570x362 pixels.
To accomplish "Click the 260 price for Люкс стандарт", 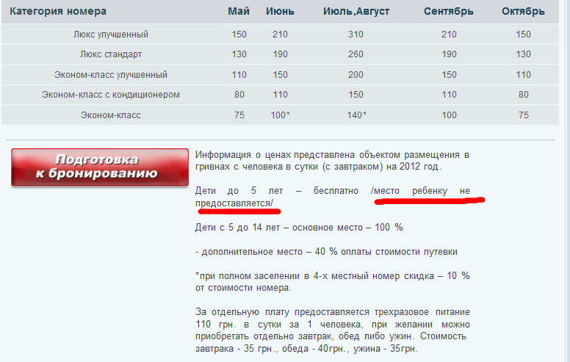I will 356,54.
